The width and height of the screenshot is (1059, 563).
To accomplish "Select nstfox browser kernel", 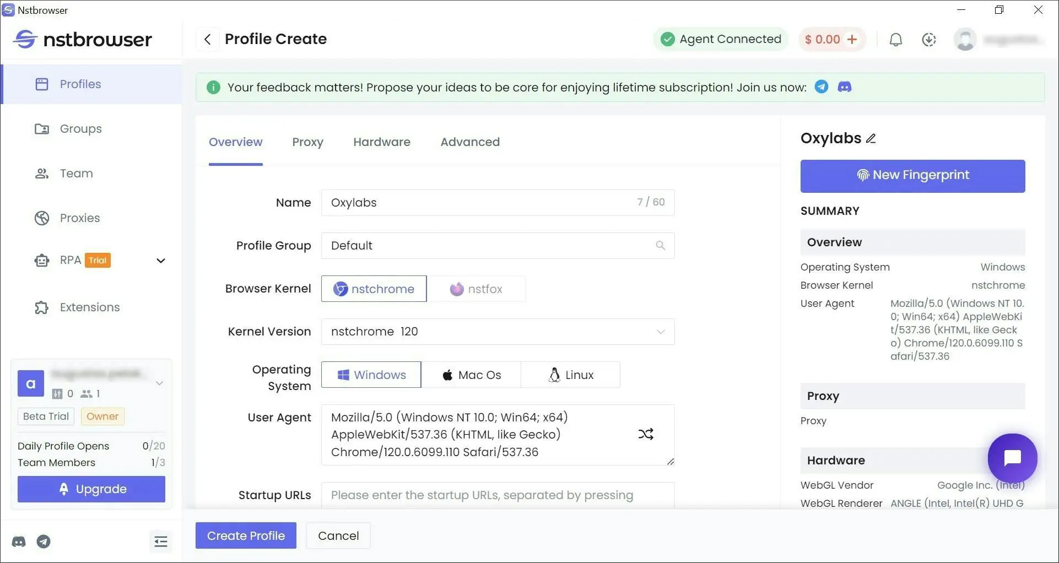I will [476, 289].
